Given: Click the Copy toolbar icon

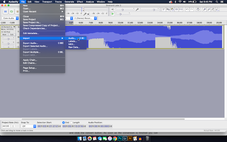Looking at the screenshot, I should pyautogui.click(x=168, y=10).
